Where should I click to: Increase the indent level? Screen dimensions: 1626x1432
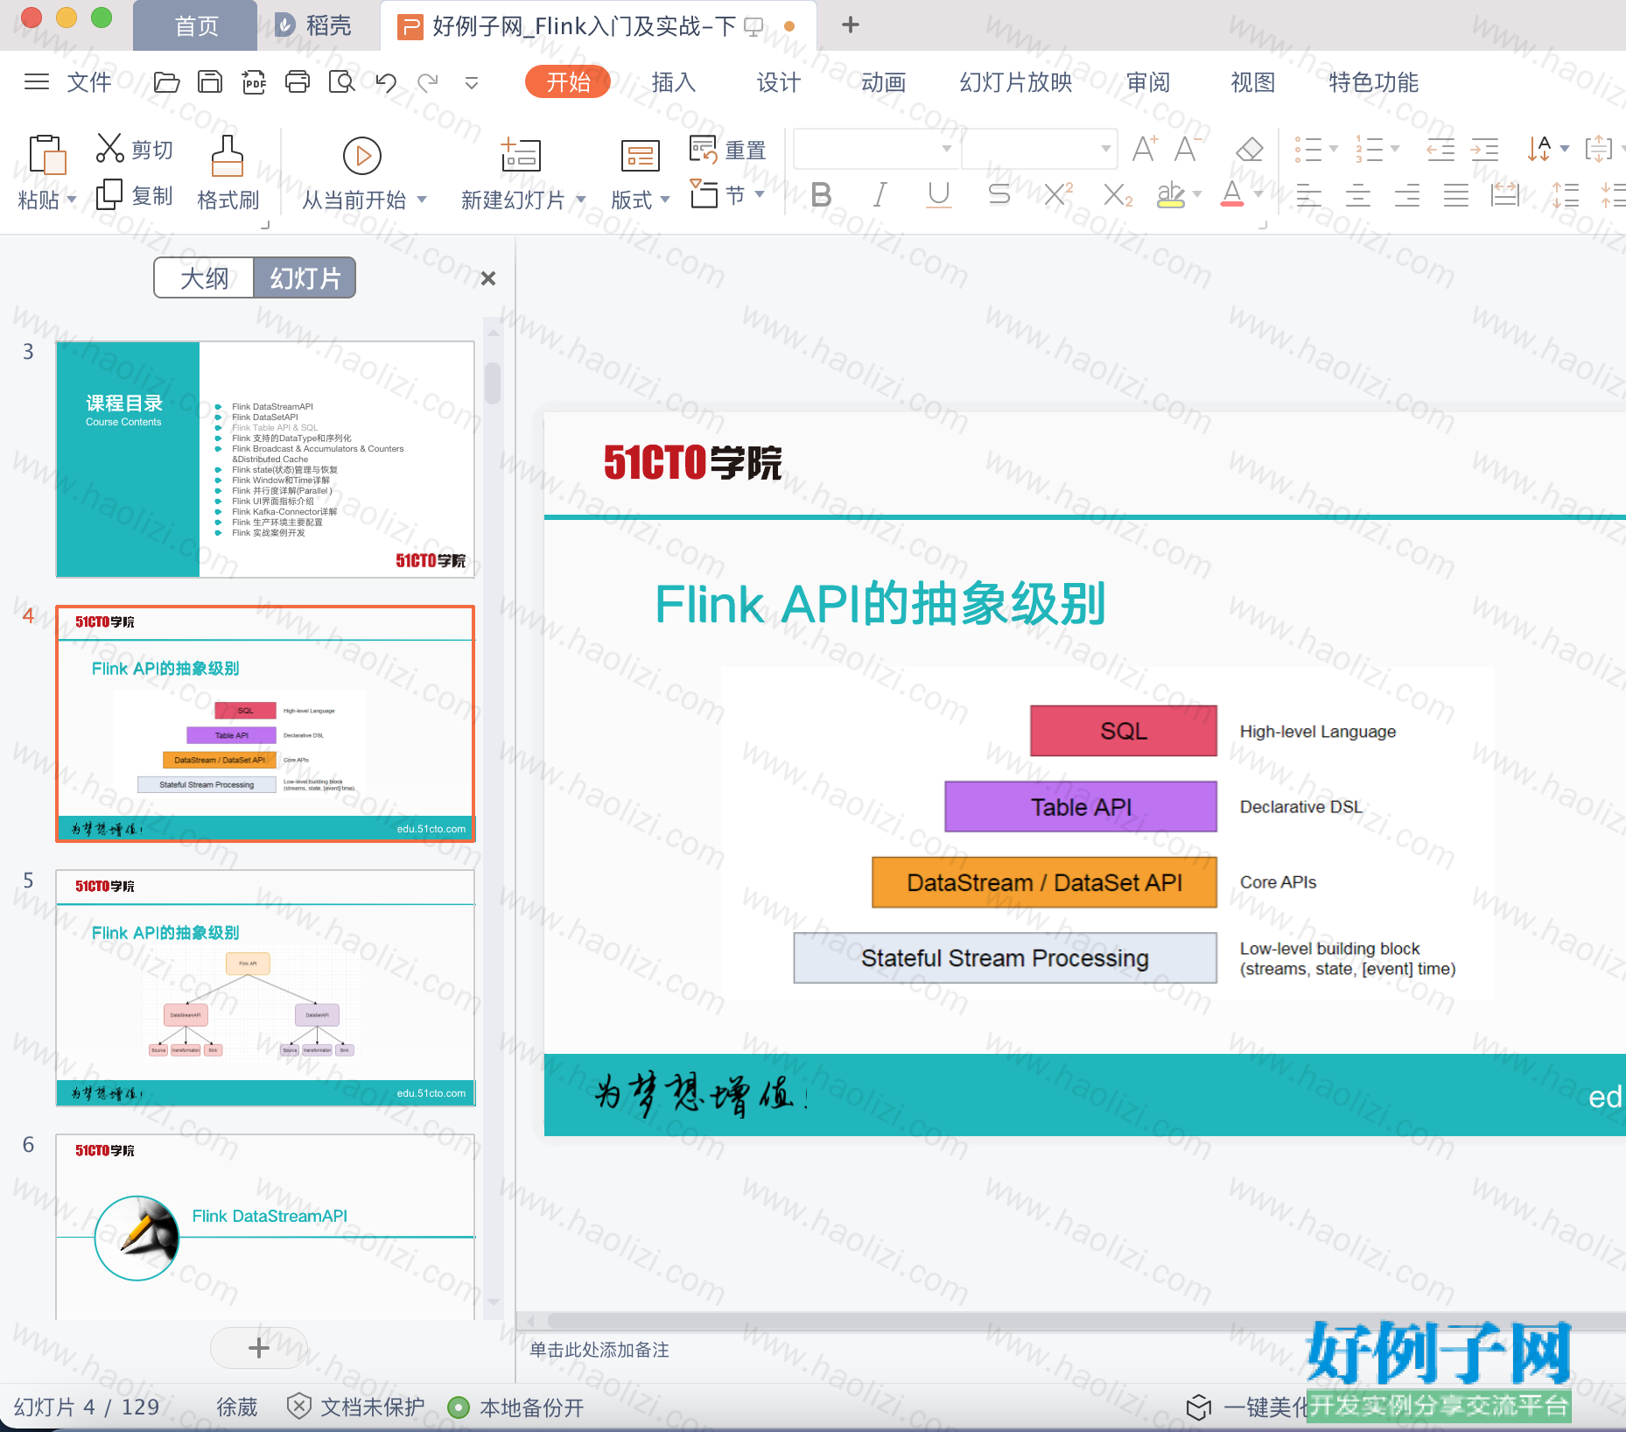(1484, 150)
